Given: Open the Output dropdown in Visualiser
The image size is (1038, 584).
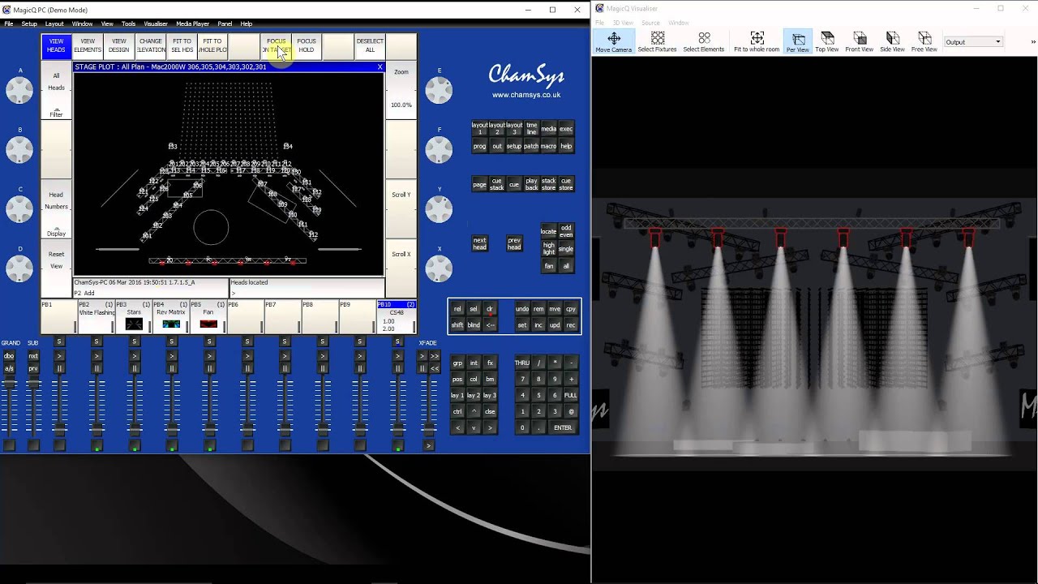Looking at the screenshot, I should (973, 42).
